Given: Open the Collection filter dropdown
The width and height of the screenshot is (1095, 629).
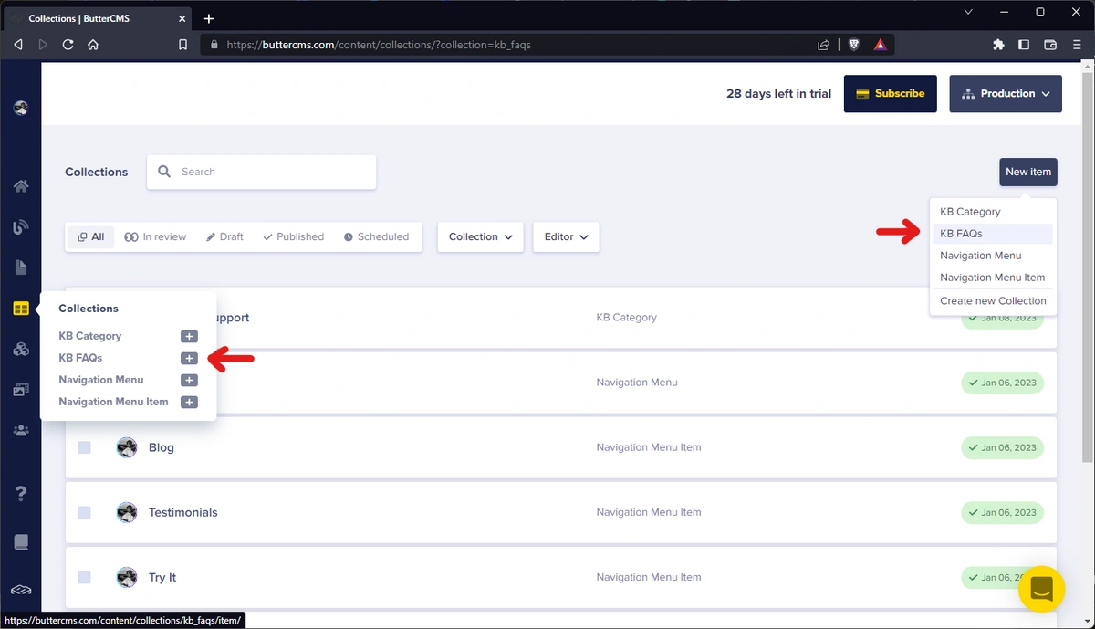Looking at the screenshot, I should click(481, 236).
